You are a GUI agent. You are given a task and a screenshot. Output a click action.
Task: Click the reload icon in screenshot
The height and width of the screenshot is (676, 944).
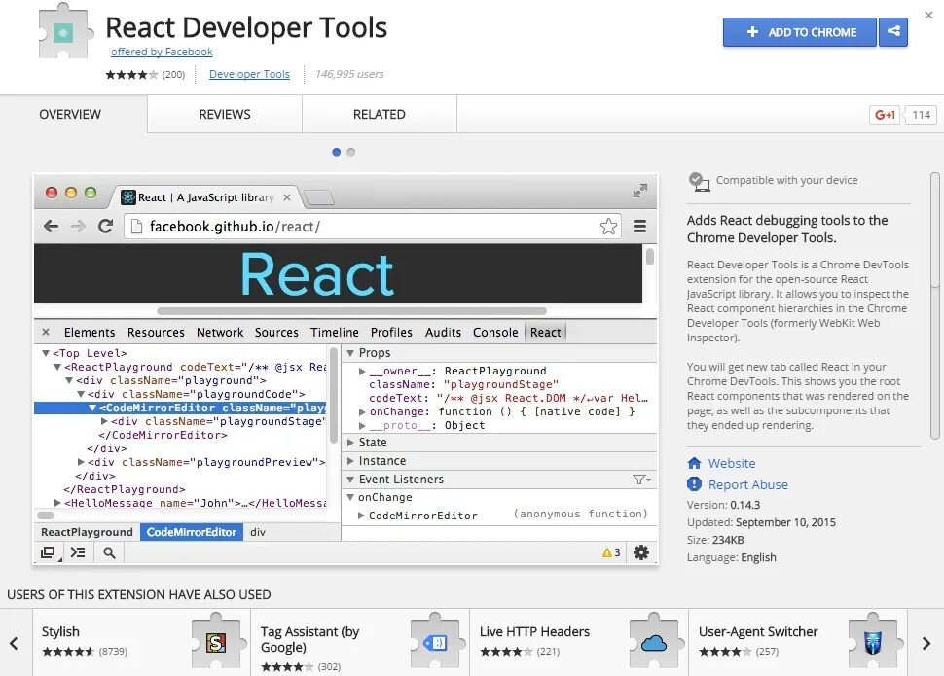coord(106,227)
